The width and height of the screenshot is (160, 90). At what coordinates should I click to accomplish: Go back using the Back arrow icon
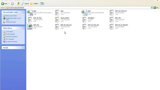click(x=3, y=4)
